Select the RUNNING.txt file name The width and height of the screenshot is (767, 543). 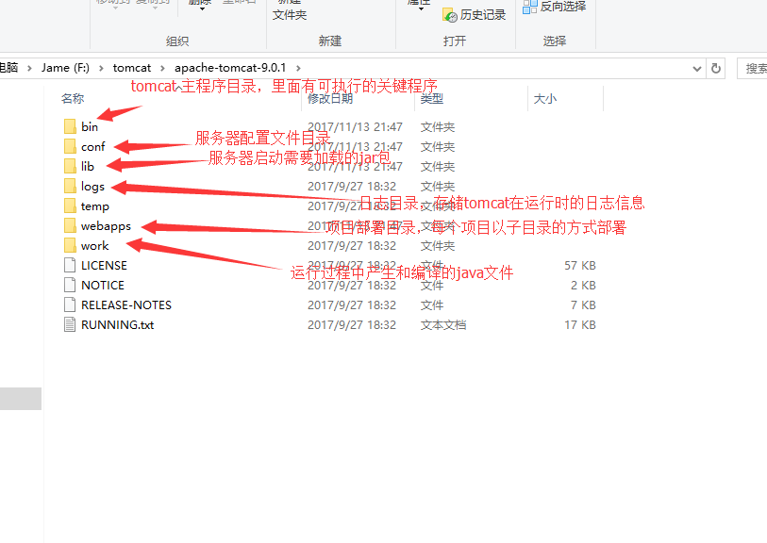pos(117,325)
